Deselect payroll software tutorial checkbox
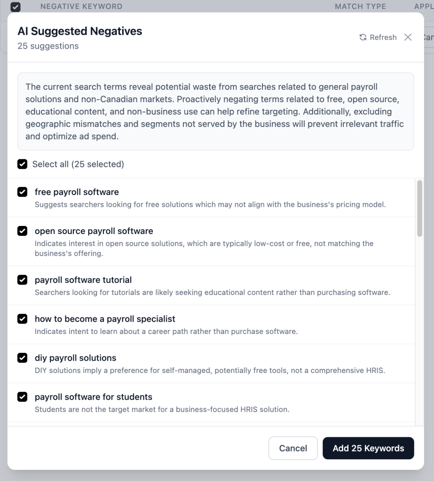This screenshot has height=481, width=434. coord(22,280)
